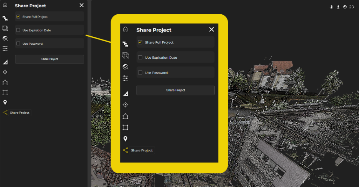Enable Use Password in left panel
This screenshot has height=187, width=359.
coord(18,43)
